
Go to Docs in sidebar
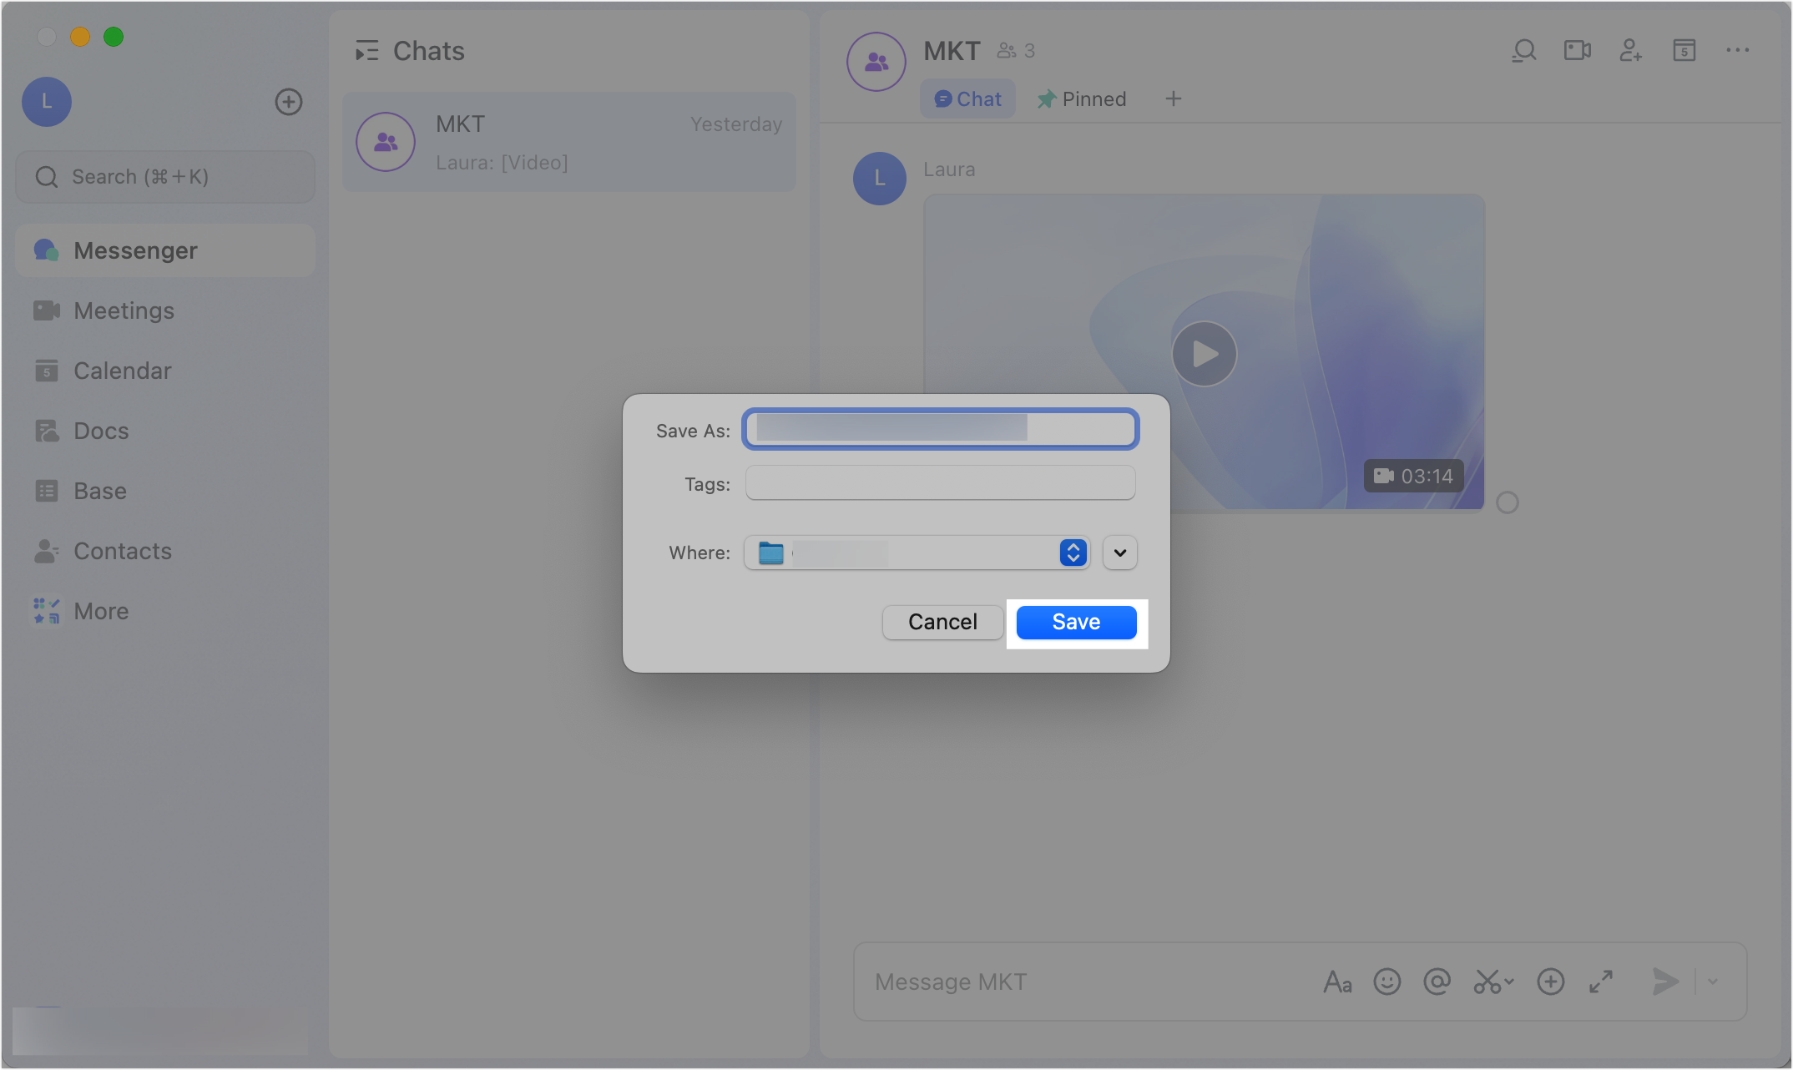[x=101, y=431]
